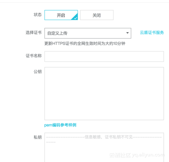
Task: Click inside the 公钥 text area
Action: [104, 94]
